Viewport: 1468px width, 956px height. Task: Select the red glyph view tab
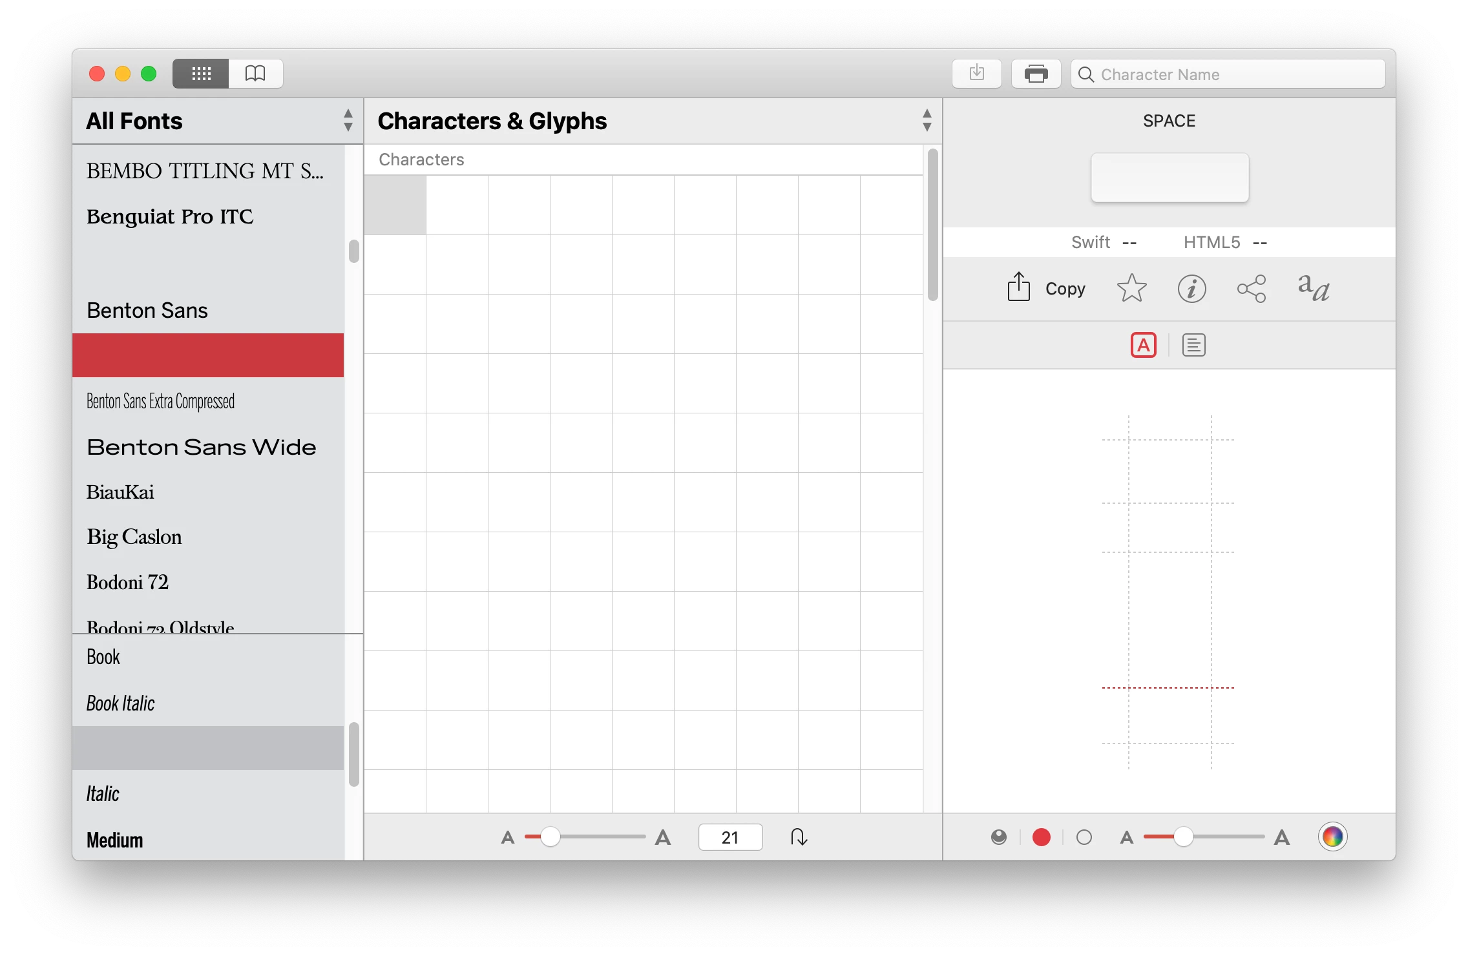(x=1143, y=345)
